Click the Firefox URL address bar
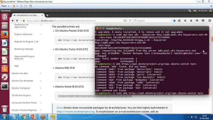Image resolution: width=213 pixels, height=120 pixels. click(x=75, y=21)
